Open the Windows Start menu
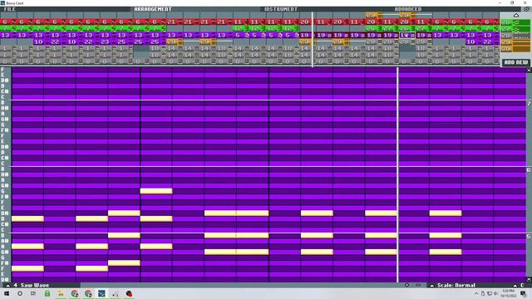The width and height of the screenshot is (532, 299). pos(7,293)
